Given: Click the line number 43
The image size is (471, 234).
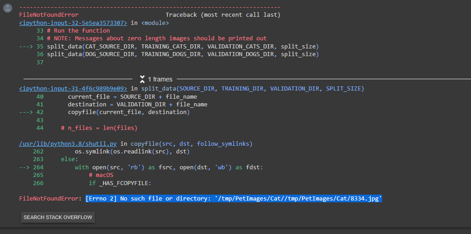Looking at the screenshot, I should coord(40,120).
